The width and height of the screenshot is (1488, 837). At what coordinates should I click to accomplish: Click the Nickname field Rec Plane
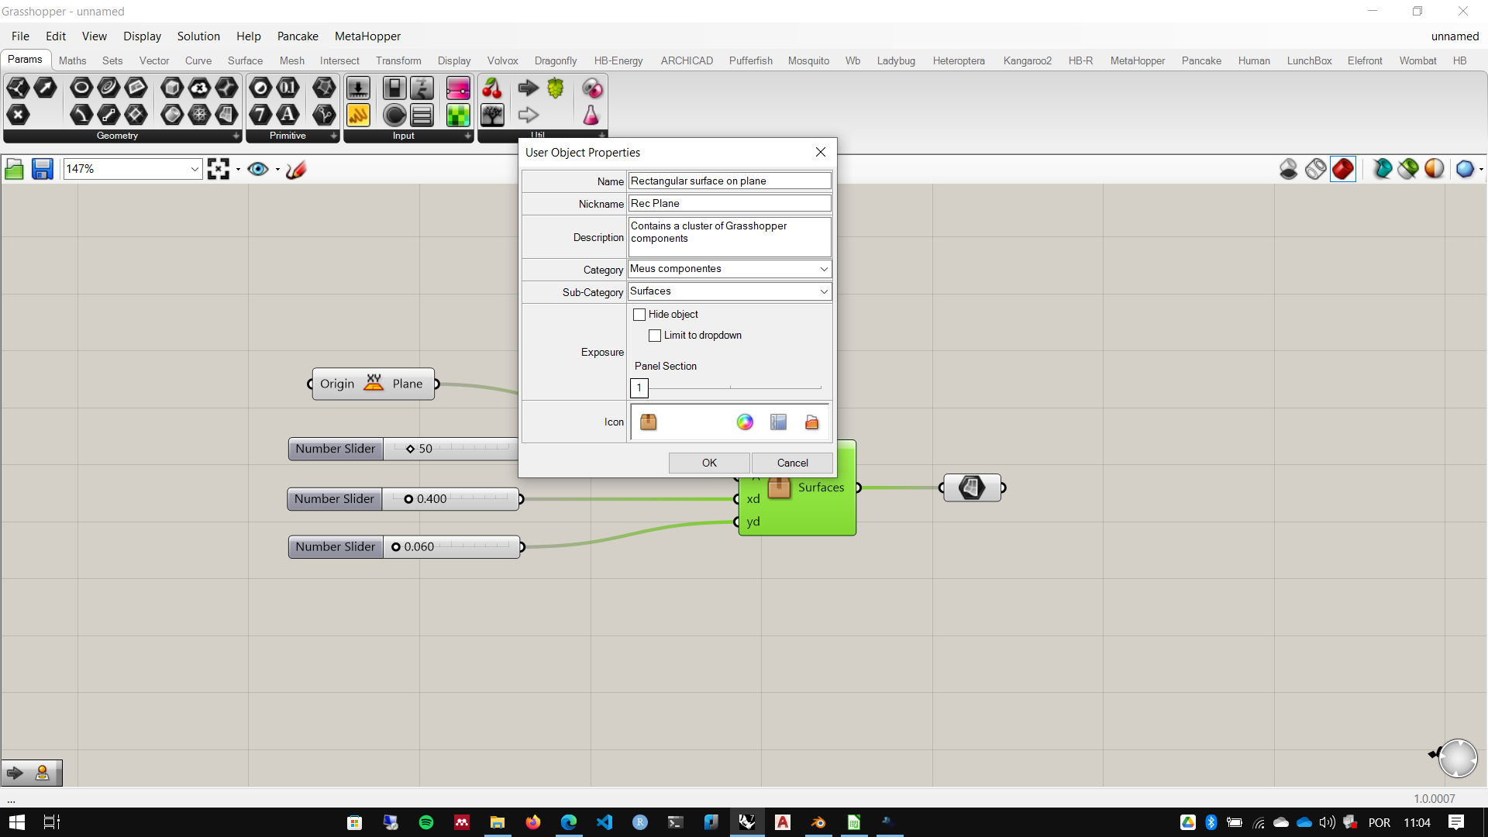coord(729,203)
